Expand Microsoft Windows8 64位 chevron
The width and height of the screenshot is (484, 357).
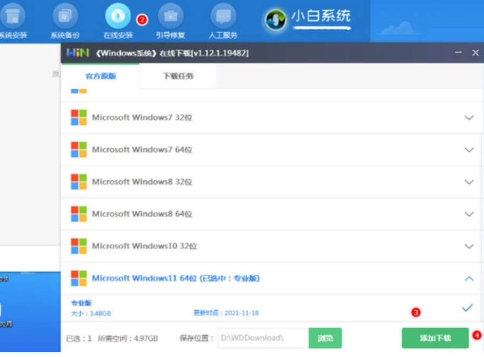click(469, 214)
